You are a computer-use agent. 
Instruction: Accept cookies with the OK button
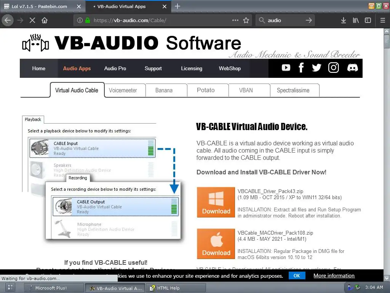[297, 275]
